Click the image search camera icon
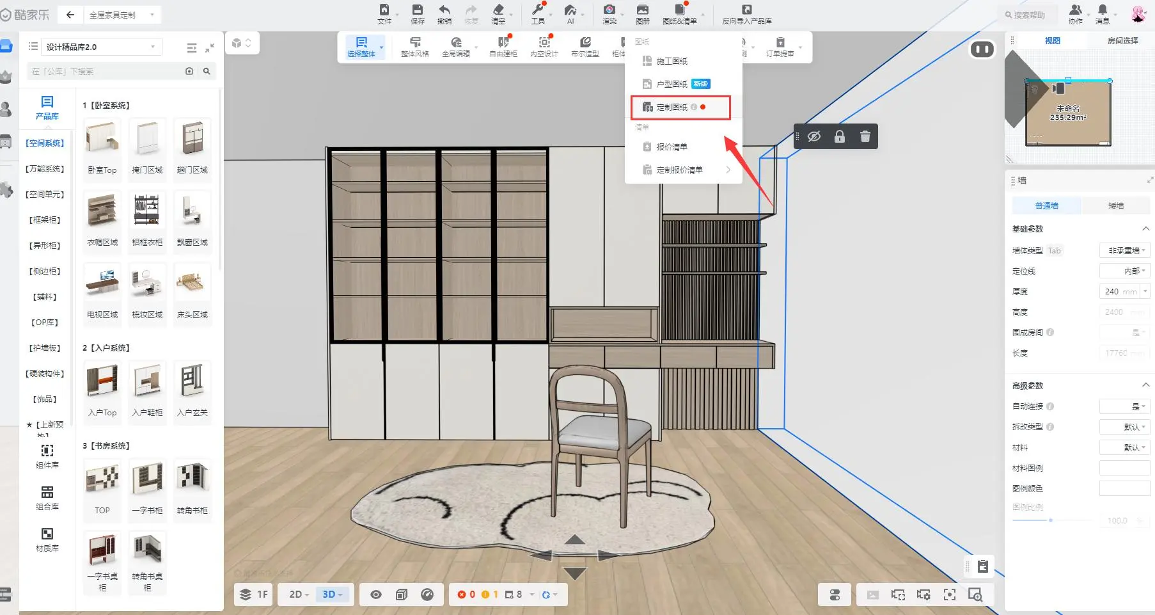 [189, 71]
